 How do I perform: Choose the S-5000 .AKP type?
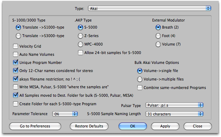[80, 27]
